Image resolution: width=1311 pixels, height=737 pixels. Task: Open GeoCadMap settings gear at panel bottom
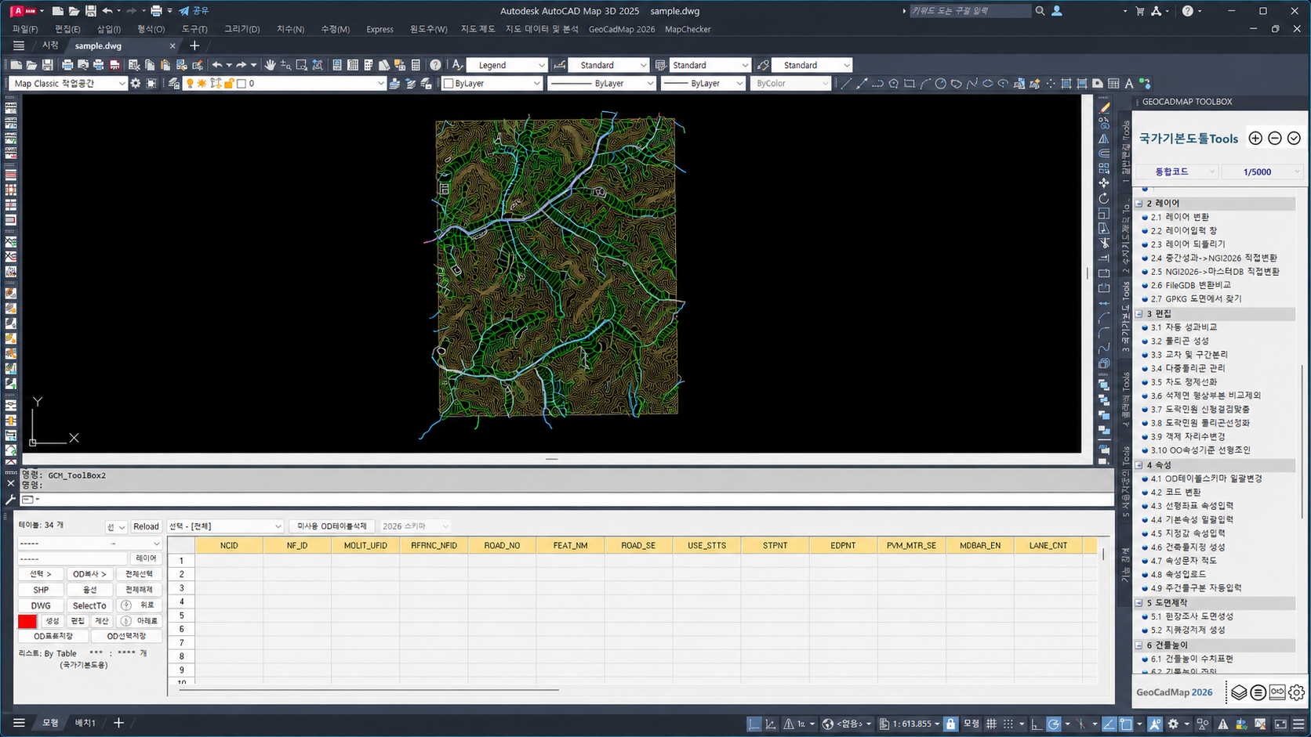[1296, 692]
